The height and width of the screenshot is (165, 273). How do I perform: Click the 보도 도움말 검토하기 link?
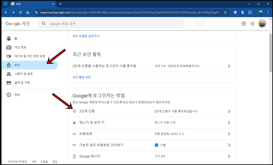click(x=86, y=36)
